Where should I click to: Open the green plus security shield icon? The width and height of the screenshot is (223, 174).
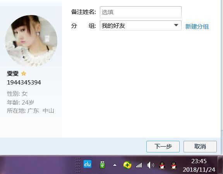click(127, 165)
